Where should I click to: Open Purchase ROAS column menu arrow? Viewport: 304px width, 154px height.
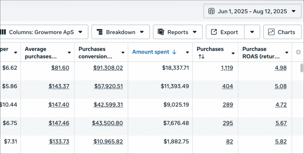pos(286,53)
